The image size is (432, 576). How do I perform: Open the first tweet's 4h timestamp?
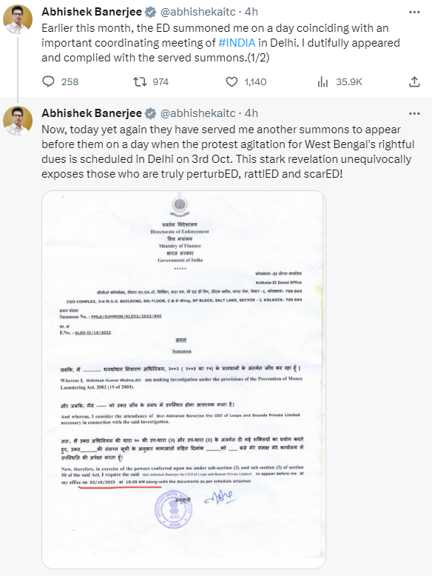[x=252, y=12]
